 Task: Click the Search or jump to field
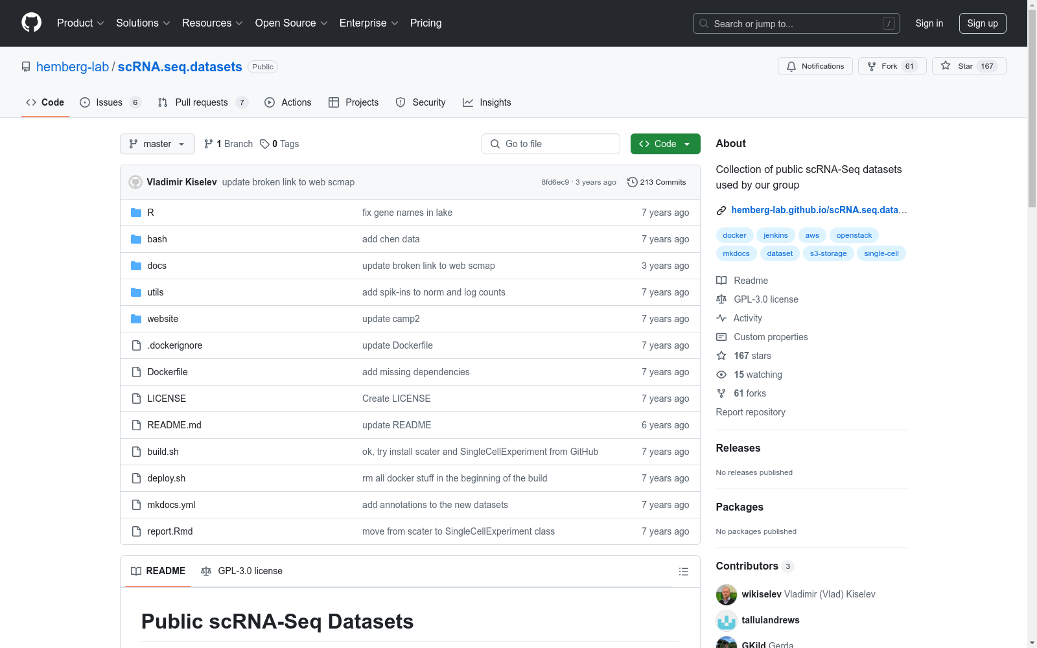point(797,23)
